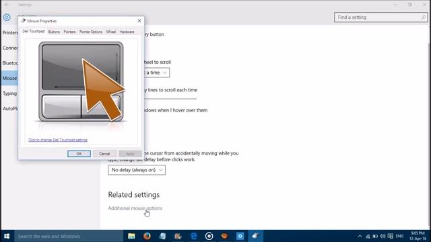This screenshot has width=431, height=242.
Task: Open the volume control in system tray
Action: coord(383,236)
